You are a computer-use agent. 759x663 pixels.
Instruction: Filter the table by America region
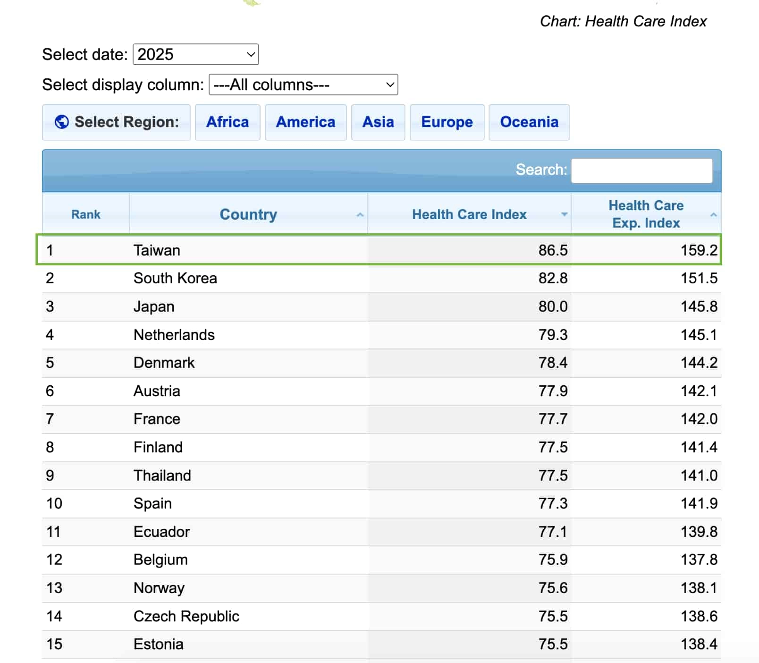click(305, 122)
